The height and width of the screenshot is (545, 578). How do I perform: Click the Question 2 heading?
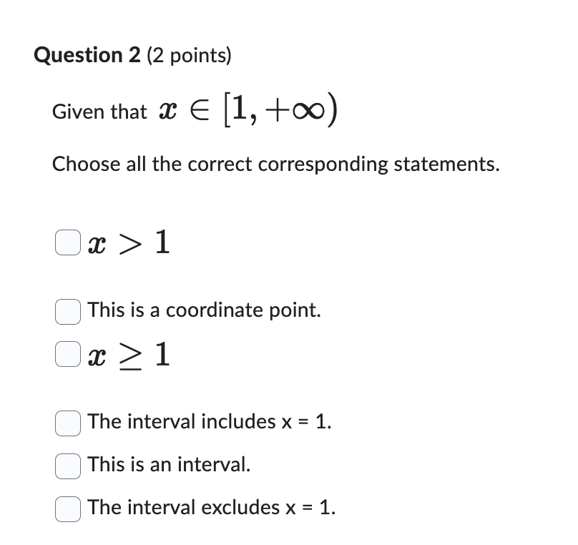(x=132, y=55)
